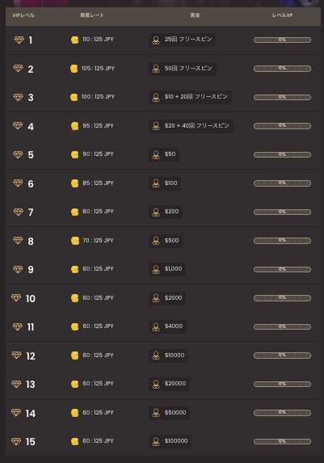Select the $20 + 40回 フリースピン reward badge

pyautogui.click(x=191, y=126)
